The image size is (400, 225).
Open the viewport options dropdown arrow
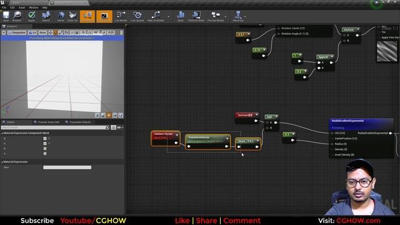(x=4, y=32)
